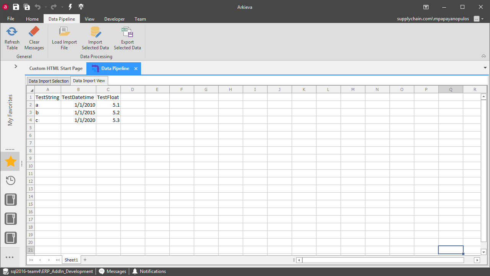490x276 pixels.
Task: Go to last sheet navigation arrow
Action: point(58,260)
